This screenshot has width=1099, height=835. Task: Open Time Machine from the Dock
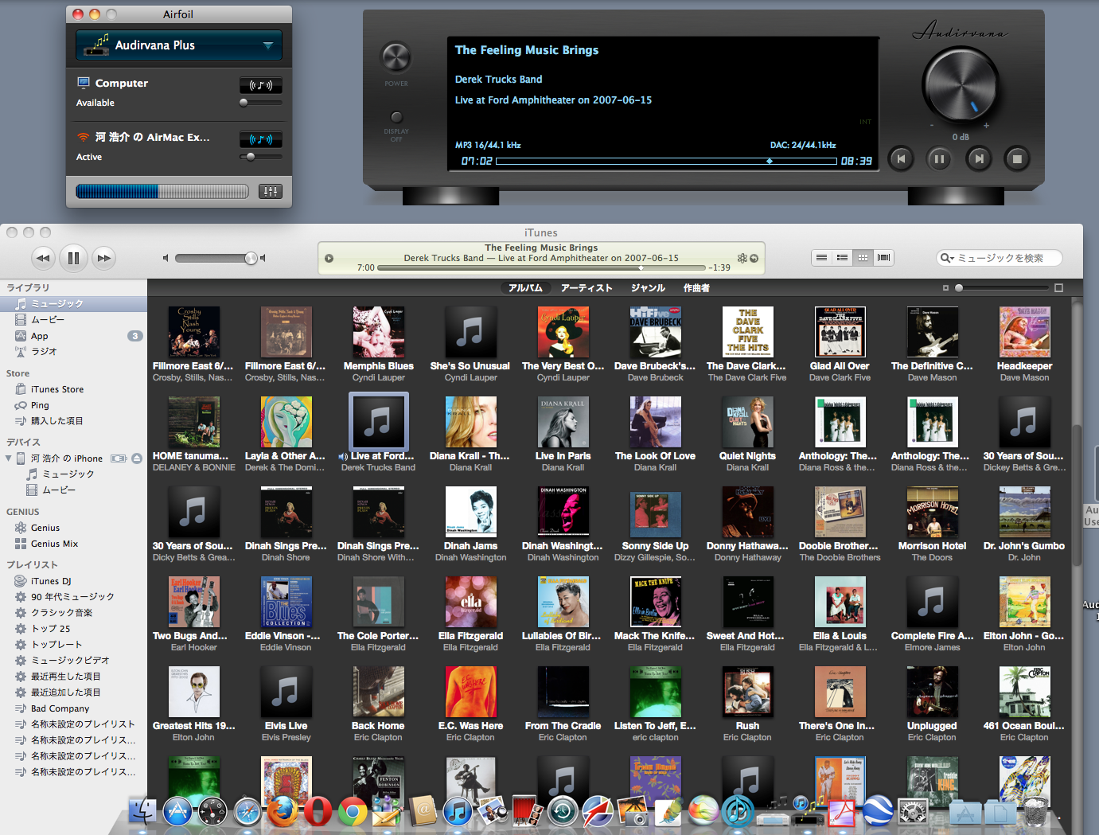pos(562,811)
